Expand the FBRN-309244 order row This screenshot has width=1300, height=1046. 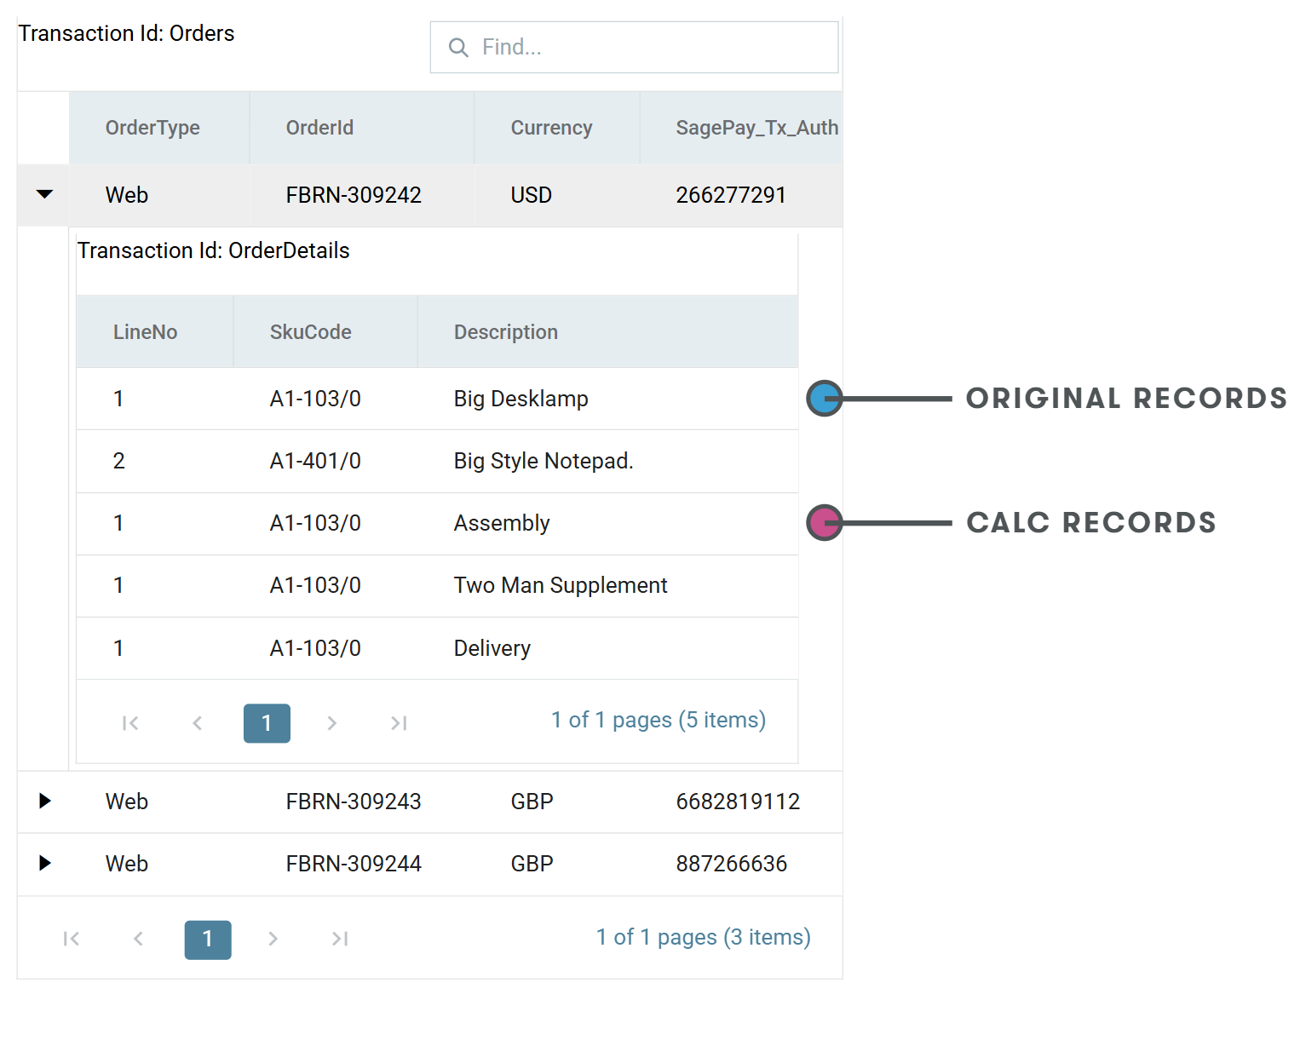pos(45,864)
